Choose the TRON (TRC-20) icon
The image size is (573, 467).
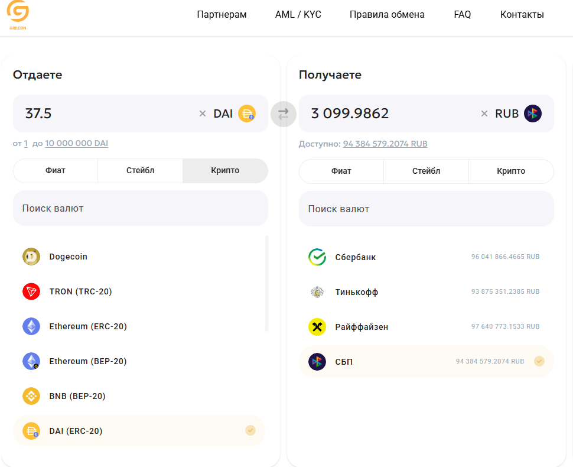[31, 291]
